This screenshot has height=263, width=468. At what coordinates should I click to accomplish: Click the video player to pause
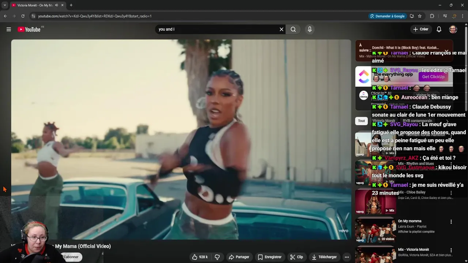point(181,140)
